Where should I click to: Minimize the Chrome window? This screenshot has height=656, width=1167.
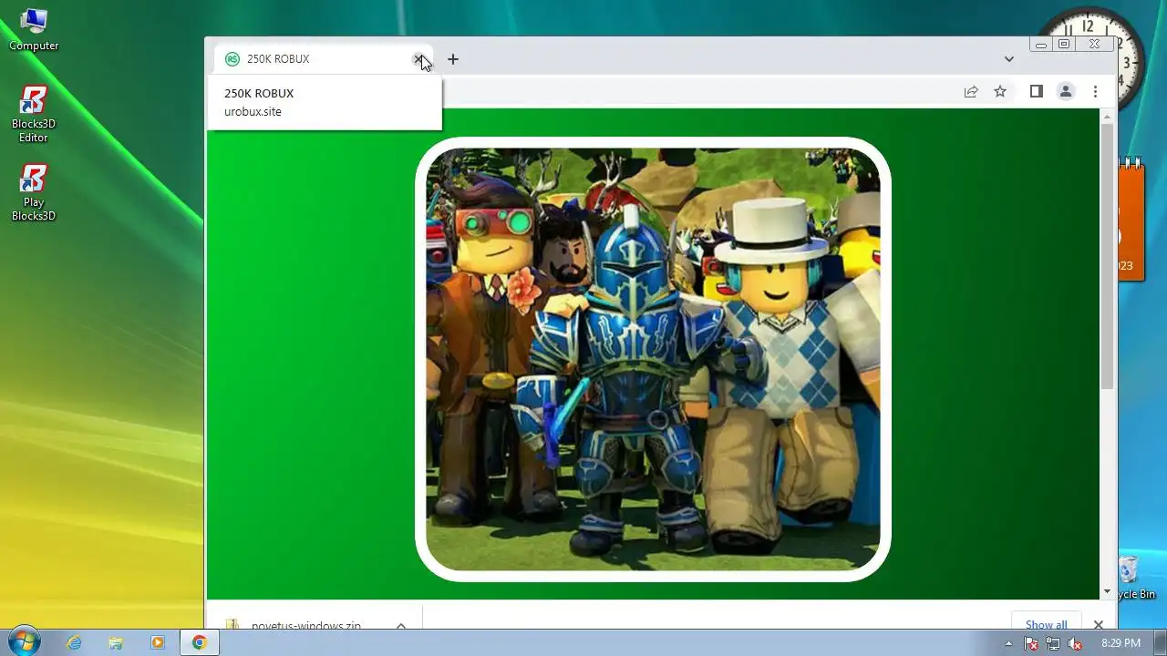tap(1041, 44)
